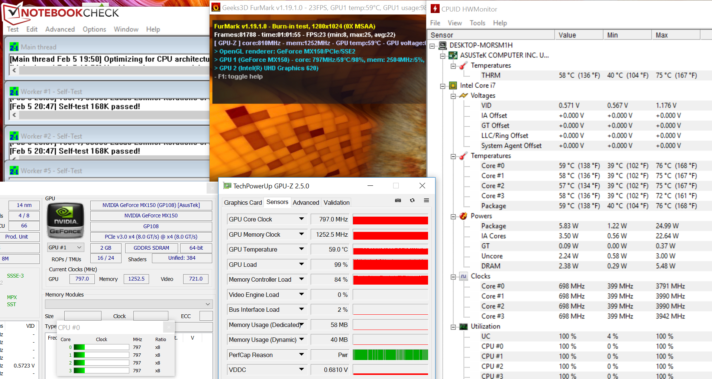Collapse the Voltages branch

pos(453,96)
